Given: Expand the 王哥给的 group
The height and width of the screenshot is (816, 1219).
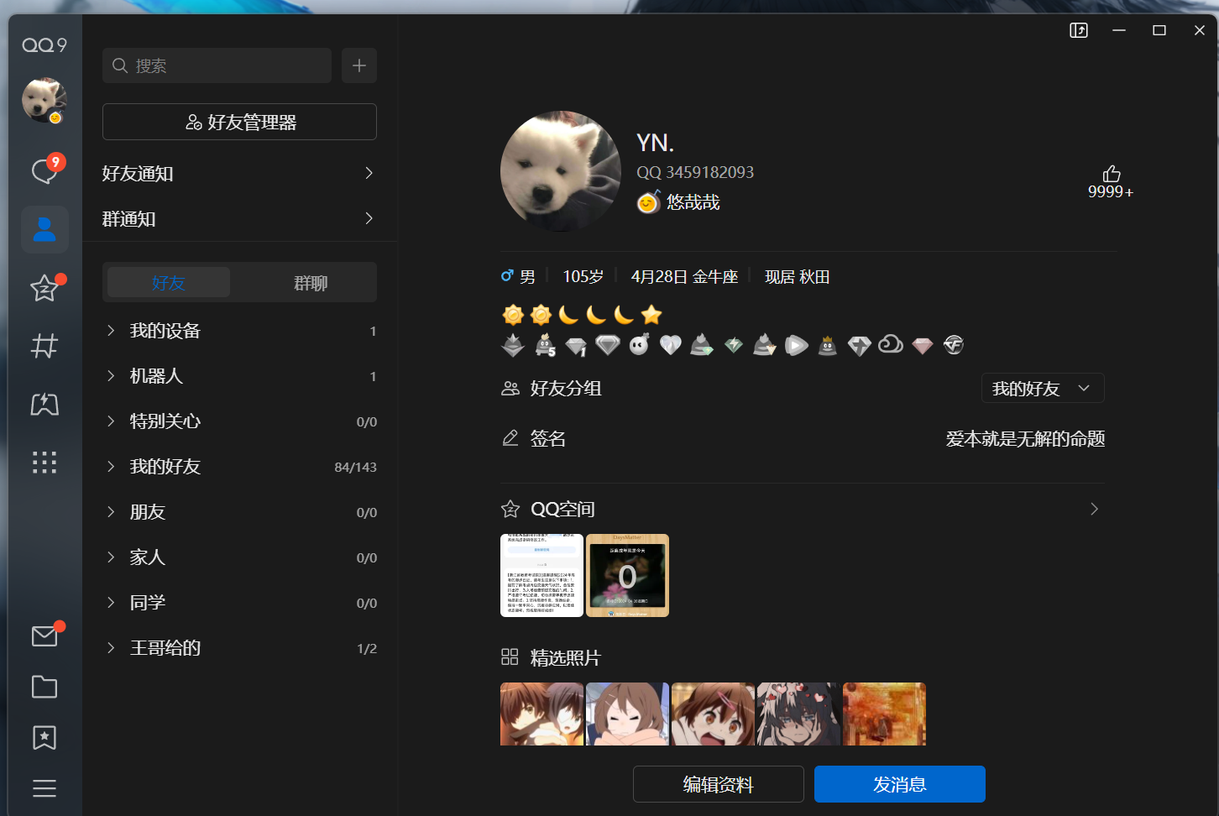Looking at the screenshot, I should pyautogui.click(x=240, y=648).
